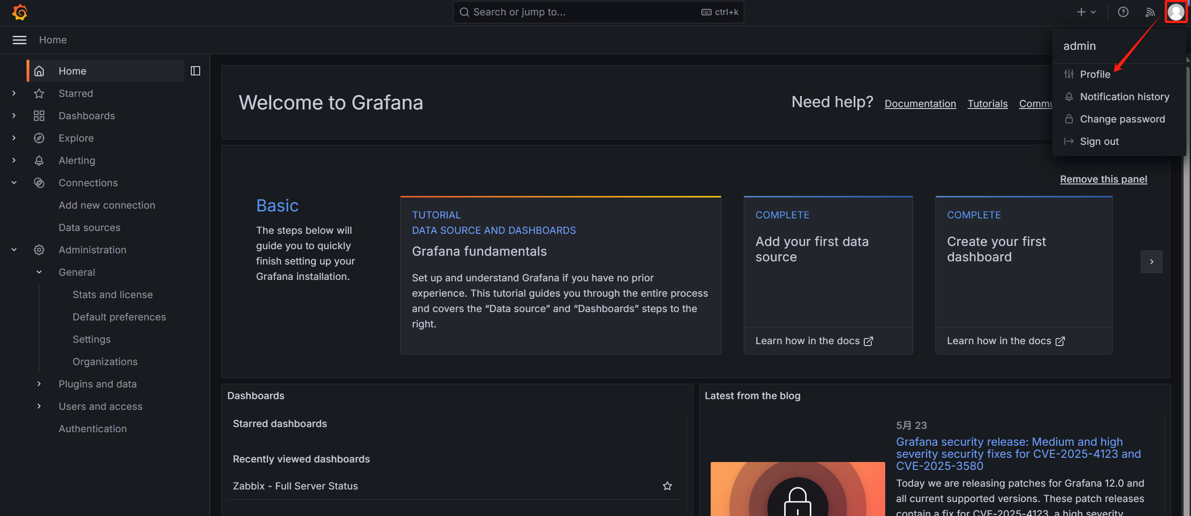Open Zabbix - Full Server Status dashboard
This screenshot has height=516, width=1191.
[295, 486]
